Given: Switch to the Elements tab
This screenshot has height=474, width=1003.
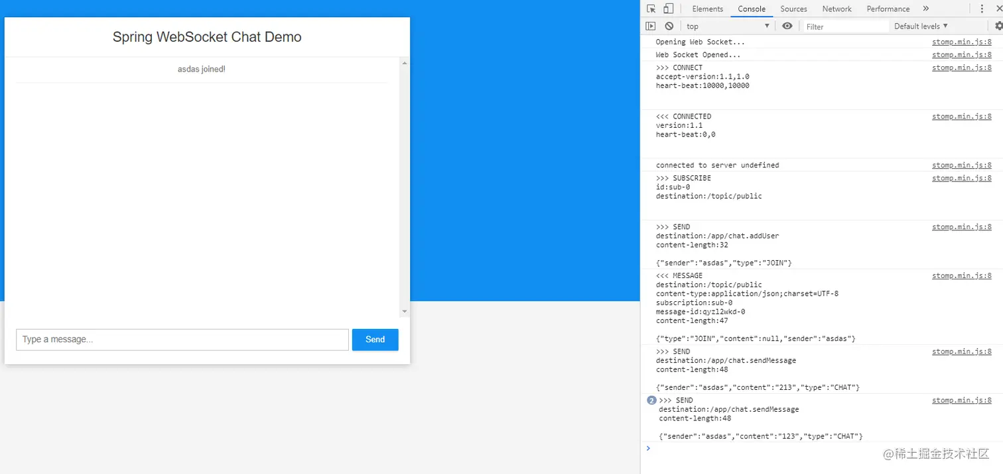Looking at the screenshot, I should point(707,9).
